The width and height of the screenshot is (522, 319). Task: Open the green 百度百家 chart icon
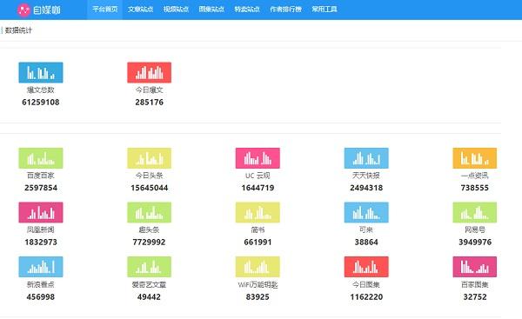tap(41, 158)
